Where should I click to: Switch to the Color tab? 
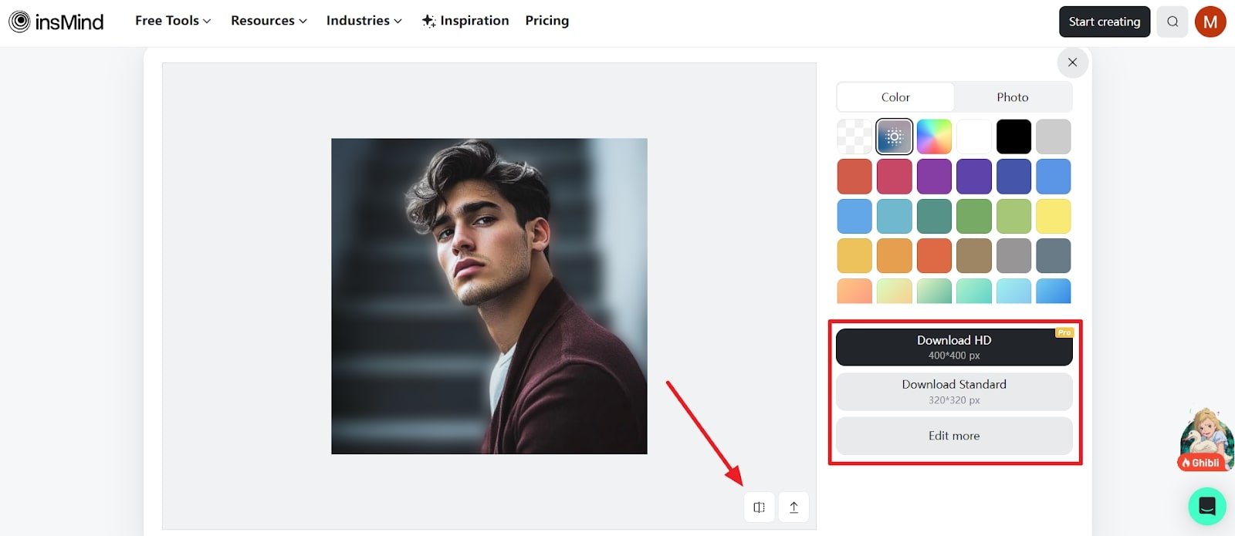pyautogui.click(x=895, y=97)
